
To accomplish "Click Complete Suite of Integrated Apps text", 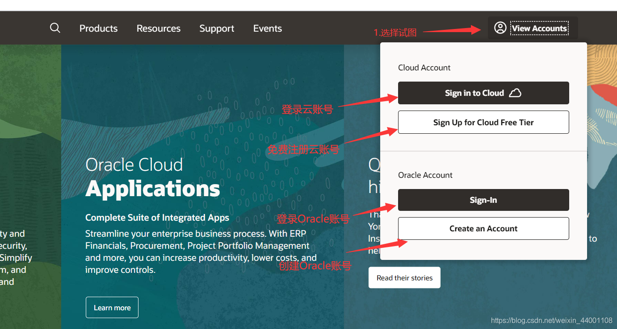I will click(x=157, y=218).
